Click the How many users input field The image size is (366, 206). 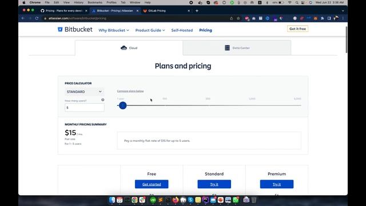pos(85,108)
